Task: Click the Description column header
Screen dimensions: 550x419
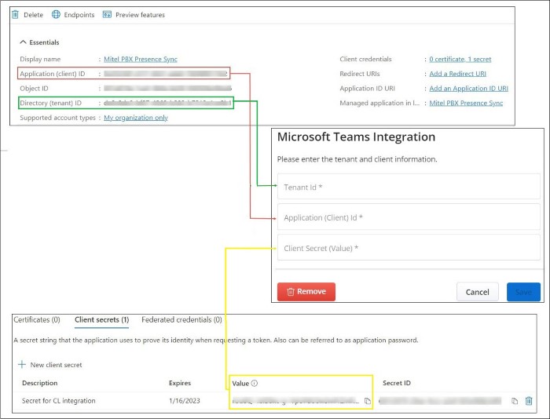Action: coord(39,383)
